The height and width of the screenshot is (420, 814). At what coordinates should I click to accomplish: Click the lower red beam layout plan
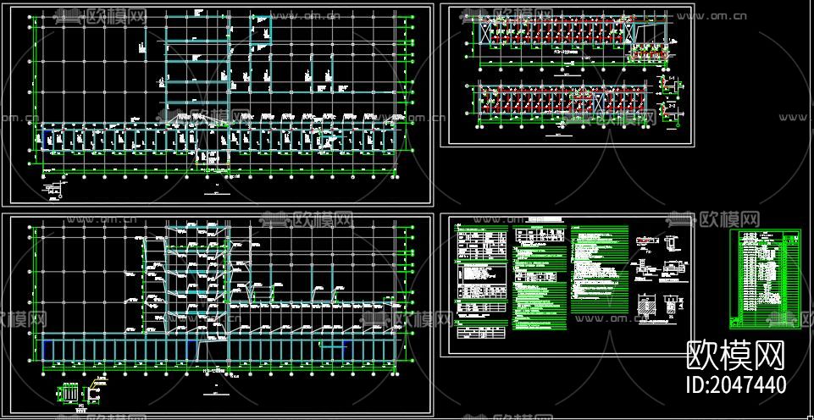pos(563,105)
